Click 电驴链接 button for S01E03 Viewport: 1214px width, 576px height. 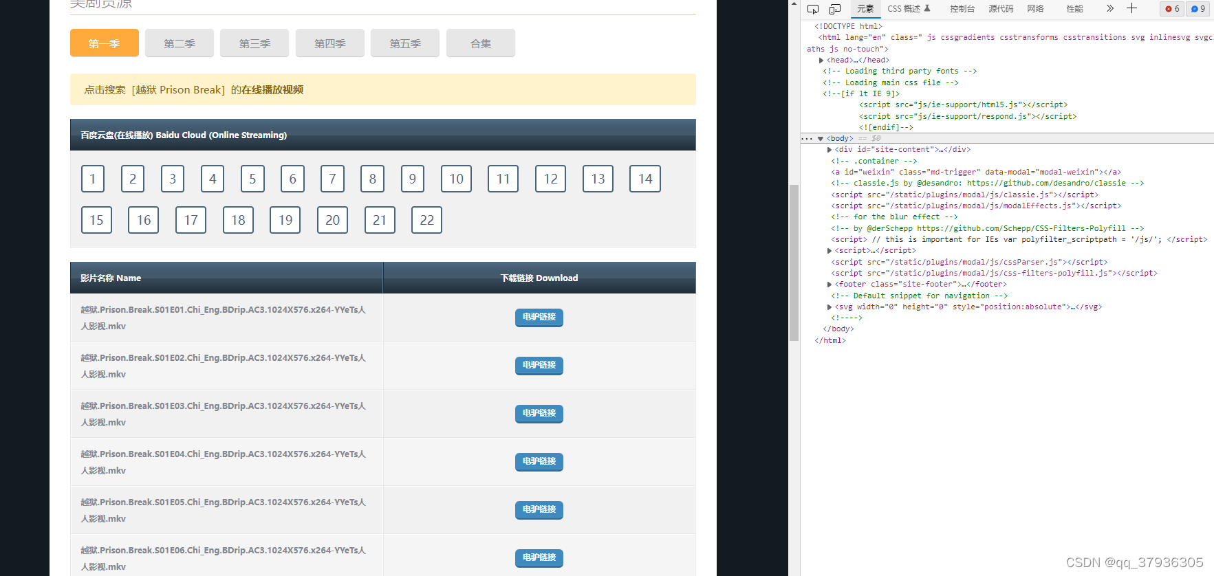click(x=539, y=413)
